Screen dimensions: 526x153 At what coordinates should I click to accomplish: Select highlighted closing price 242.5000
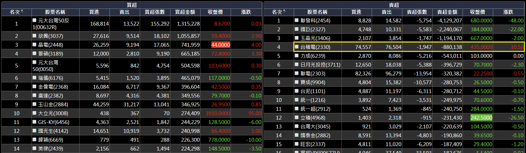481,118
